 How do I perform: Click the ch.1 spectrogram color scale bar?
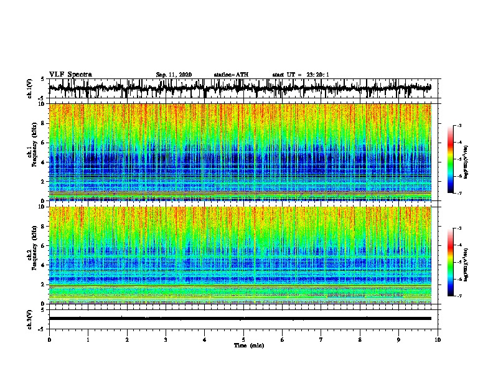450,159
